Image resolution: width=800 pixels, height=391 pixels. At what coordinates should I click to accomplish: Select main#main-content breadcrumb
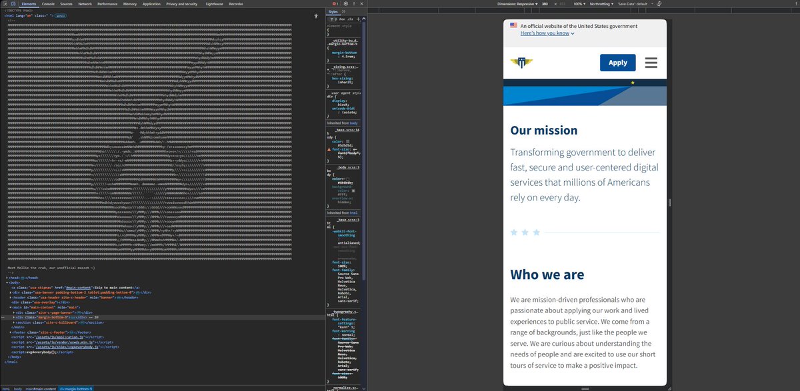(x=41, y=388)
